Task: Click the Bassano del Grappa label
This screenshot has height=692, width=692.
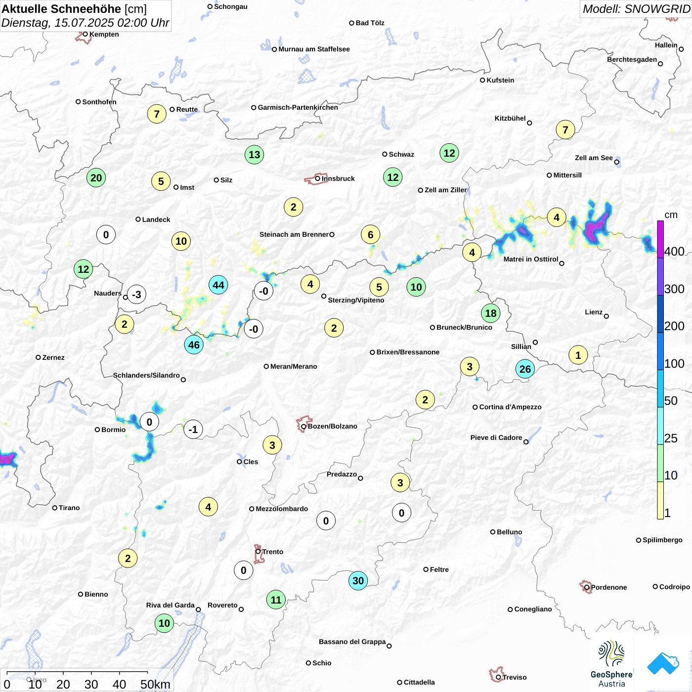Action: [352, 642]
